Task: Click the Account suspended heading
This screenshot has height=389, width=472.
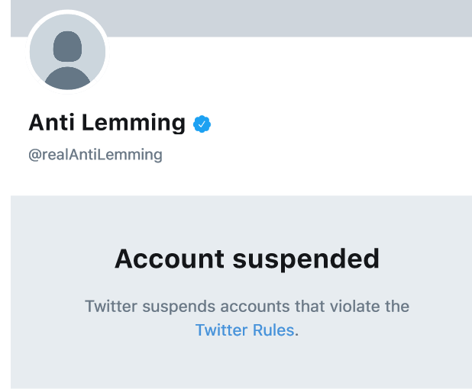Action: pyautogui.click(x=247, y=259)
